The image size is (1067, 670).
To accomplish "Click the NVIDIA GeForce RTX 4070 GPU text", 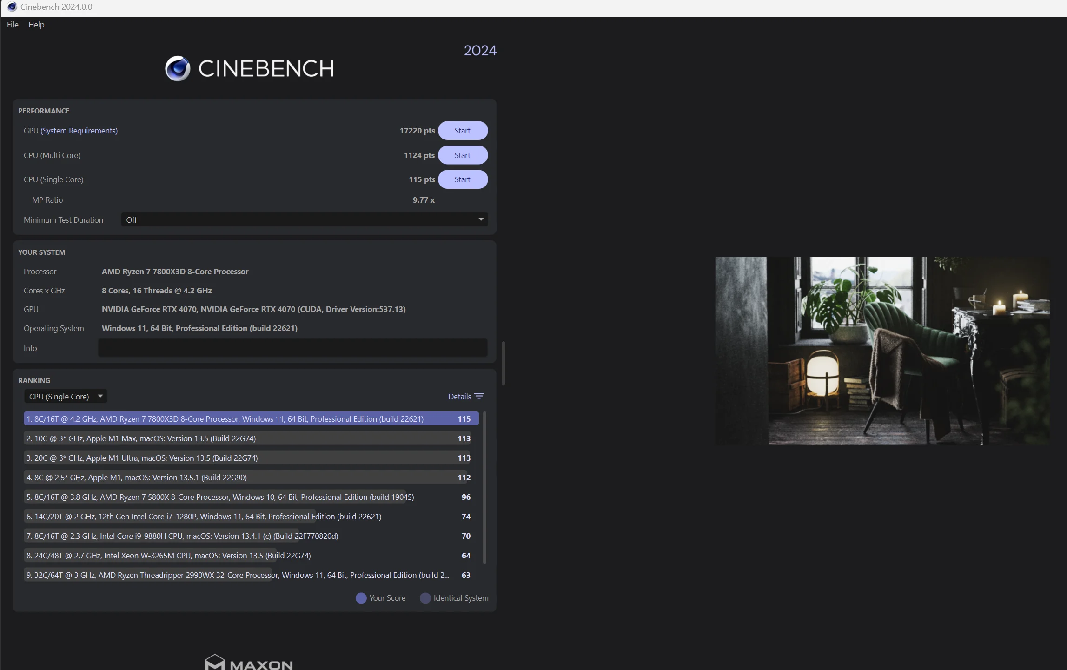I will pos(253,309).
